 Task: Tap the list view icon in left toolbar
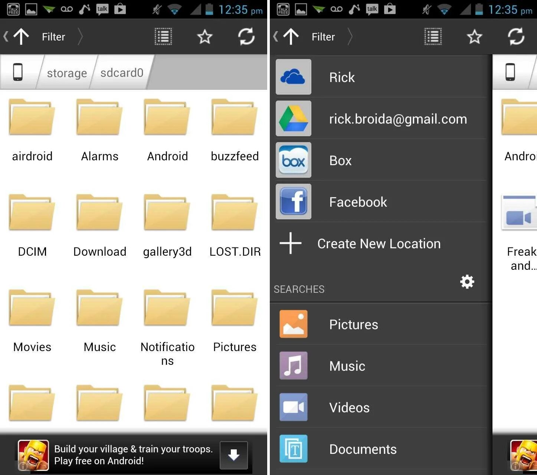click(x=163, y=37)
